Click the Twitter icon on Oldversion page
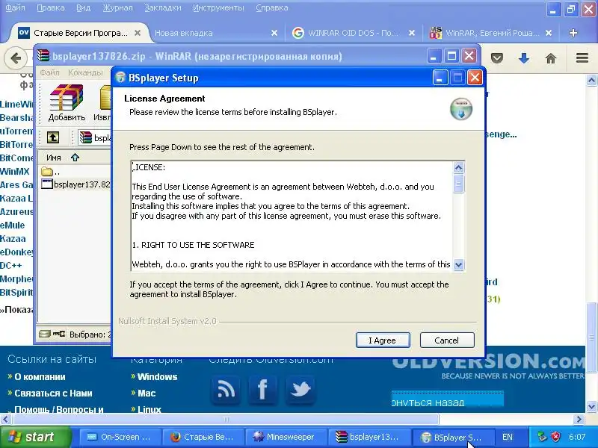The width and height of the screenshot is (598, 448). pyautogui.click(x=300, y=389)
